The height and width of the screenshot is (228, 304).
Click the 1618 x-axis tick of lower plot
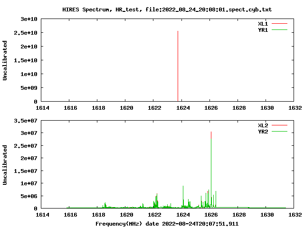point(98,215)
